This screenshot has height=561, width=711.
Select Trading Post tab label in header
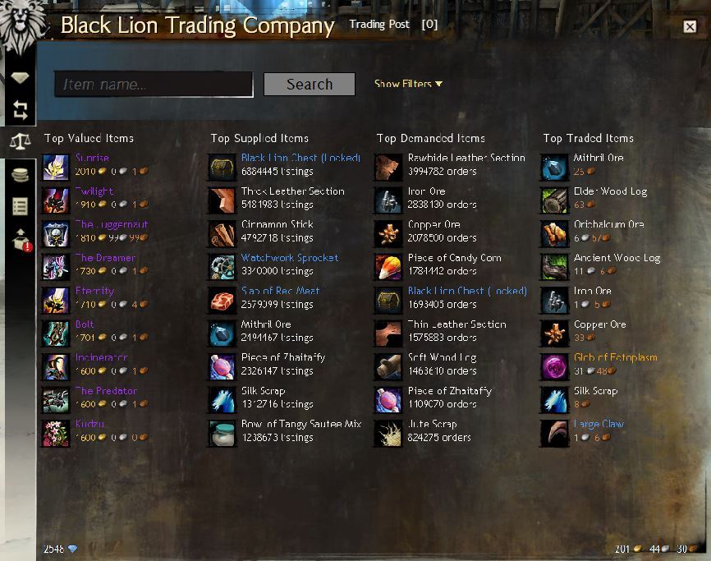379,25
